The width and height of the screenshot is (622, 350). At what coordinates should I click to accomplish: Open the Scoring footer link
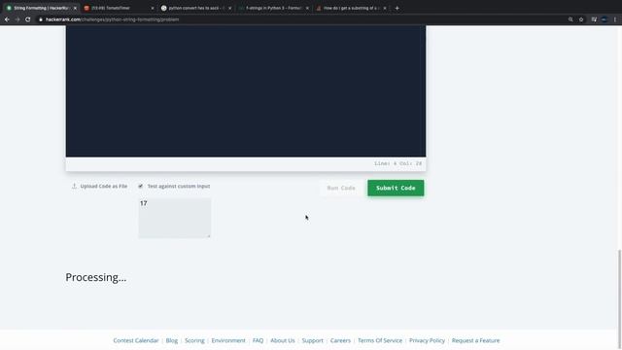pos(194,340)
